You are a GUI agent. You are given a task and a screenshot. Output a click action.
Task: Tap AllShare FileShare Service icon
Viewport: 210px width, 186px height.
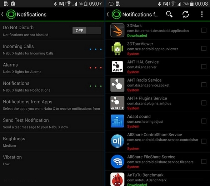point(117,161)
